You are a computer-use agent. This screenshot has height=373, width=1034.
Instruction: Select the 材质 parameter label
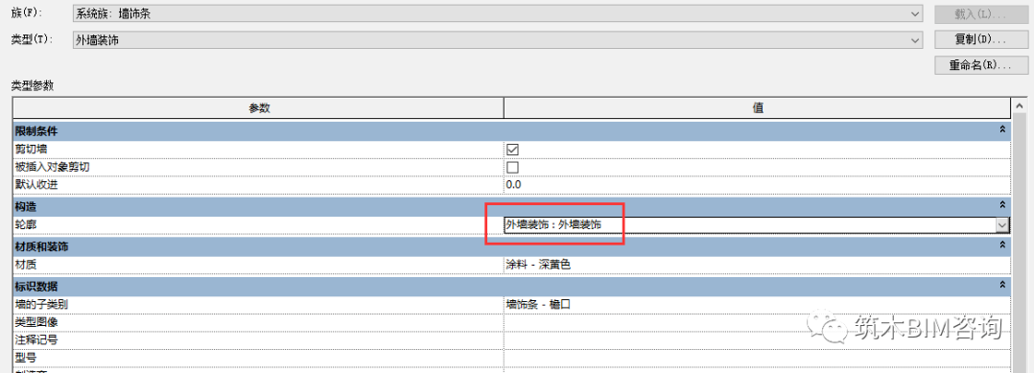(x=26, y=265)
